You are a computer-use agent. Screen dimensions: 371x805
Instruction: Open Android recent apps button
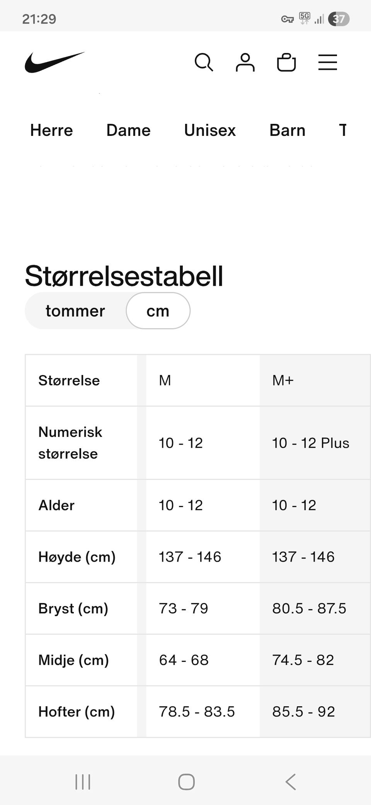[x=83, y=782]
